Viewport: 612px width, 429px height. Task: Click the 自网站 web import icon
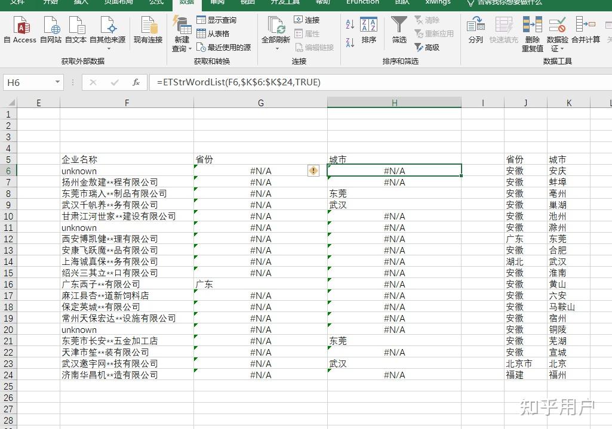click(51, 29)
